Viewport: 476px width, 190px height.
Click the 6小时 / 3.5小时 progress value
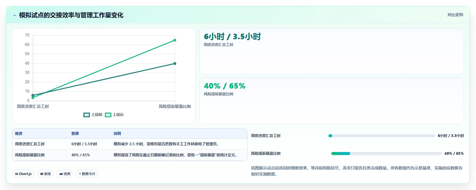point(451,136)
